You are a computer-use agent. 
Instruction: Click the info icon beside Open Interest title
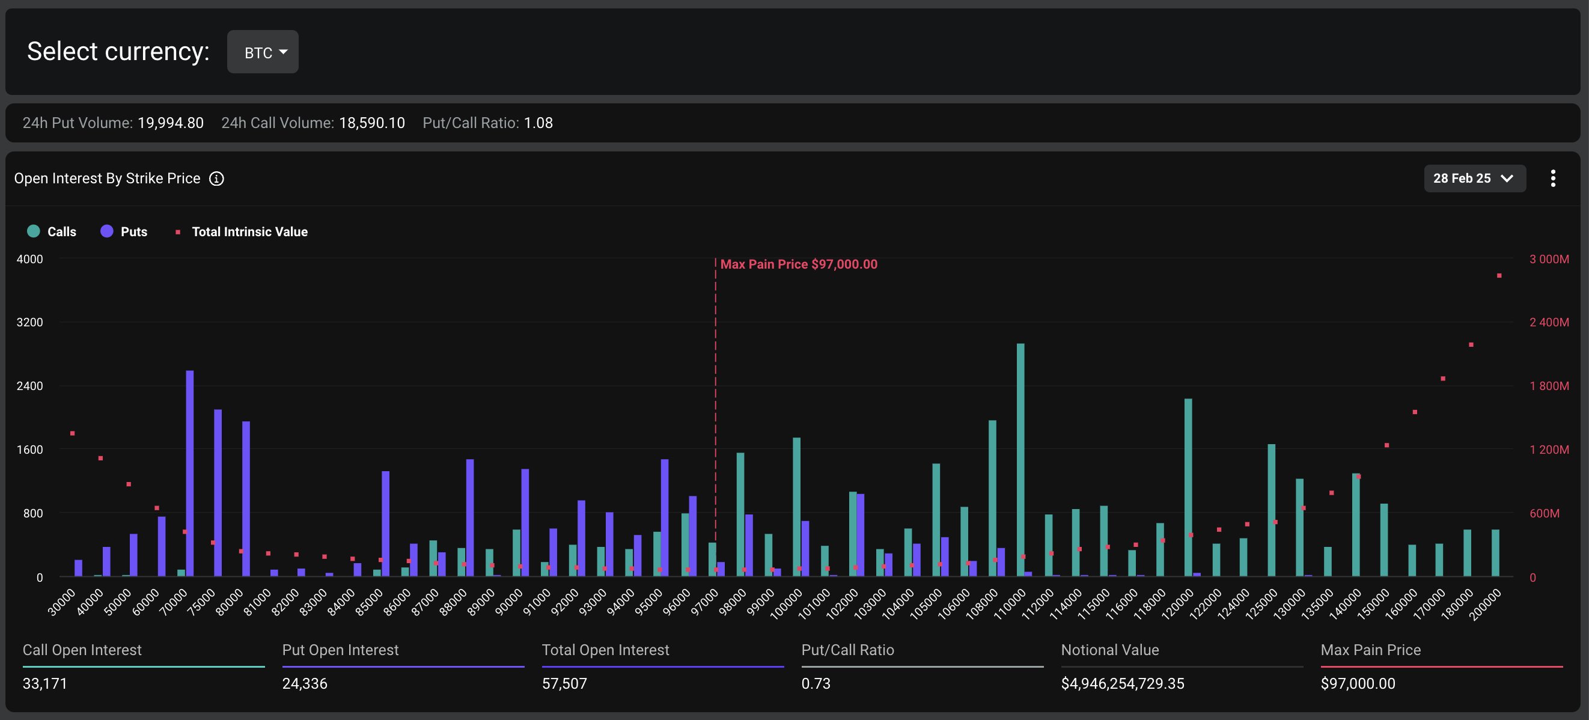[x=216, y=179]
